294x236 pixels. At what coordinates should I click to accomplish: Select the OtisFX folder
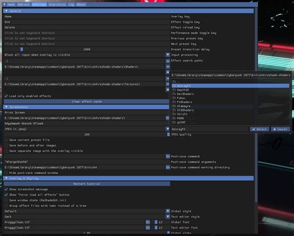tap(230, 114)
